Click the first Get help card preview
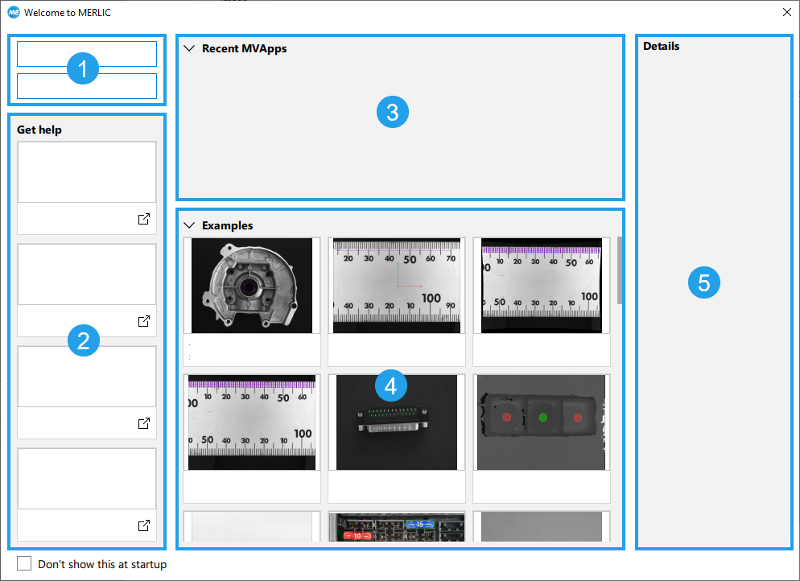This screenshot has width=800, height=581. click(87, 172)
